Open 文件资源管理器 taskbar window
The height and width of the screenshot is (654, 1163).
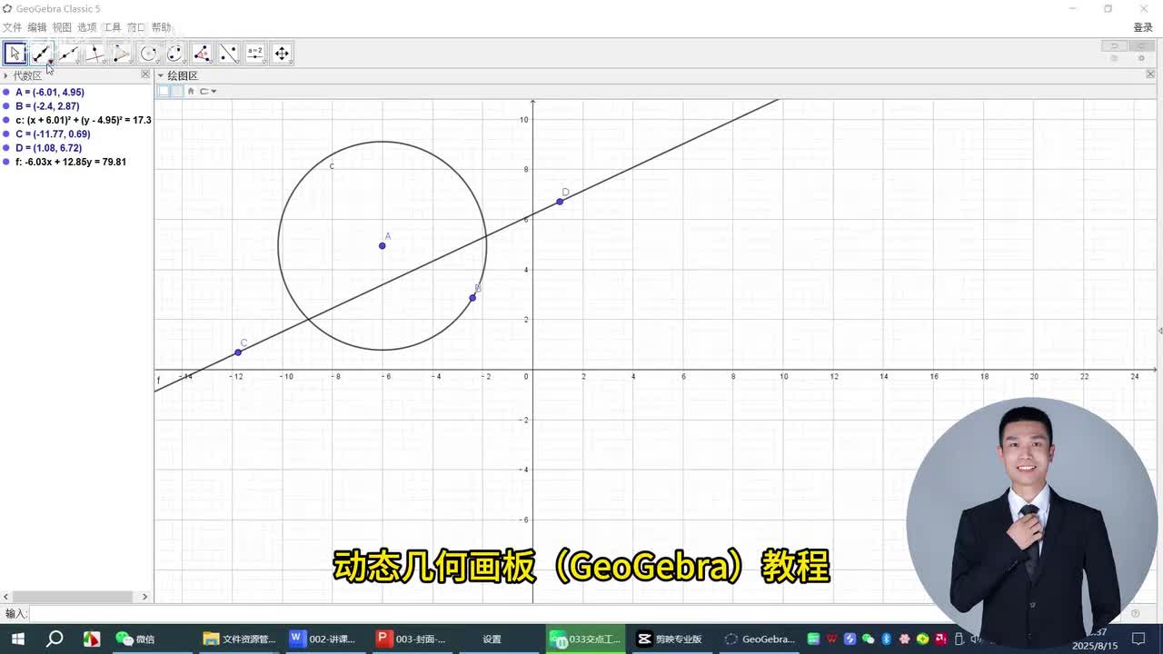239,639
